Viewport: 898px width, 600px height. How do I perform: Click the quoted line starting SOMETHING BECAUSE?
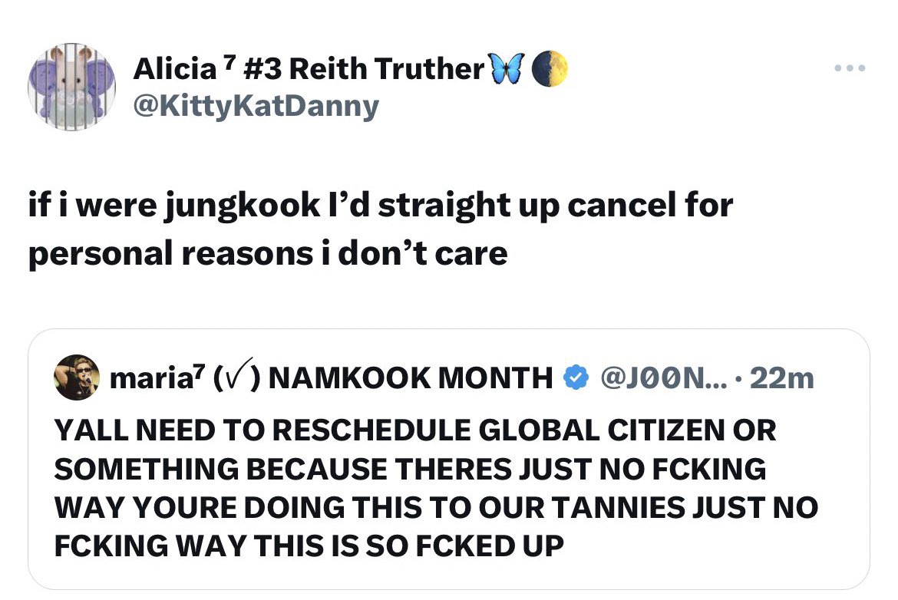pos(410,469)
